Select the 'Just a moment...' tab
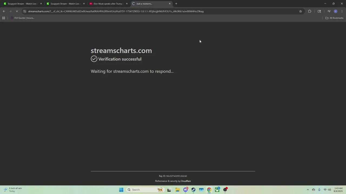346x194 pixels. [x=151, y=4]
